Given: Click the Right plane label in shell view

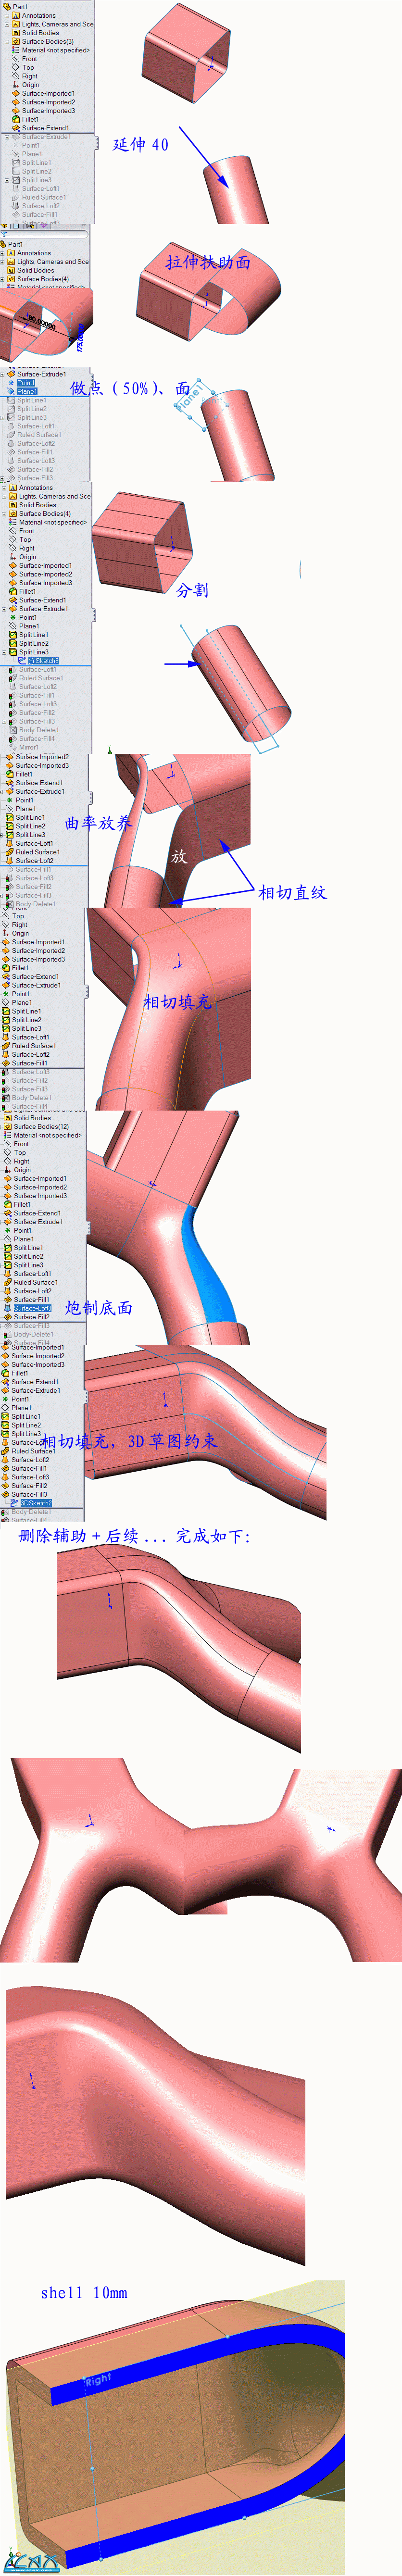Looking at the screenshot, I should pyautogui.click(x=98, y=2381).
